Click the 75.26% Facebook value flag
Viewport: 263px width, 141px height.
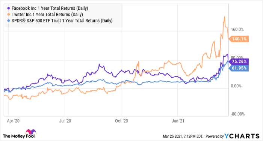(x=239, y=61)
